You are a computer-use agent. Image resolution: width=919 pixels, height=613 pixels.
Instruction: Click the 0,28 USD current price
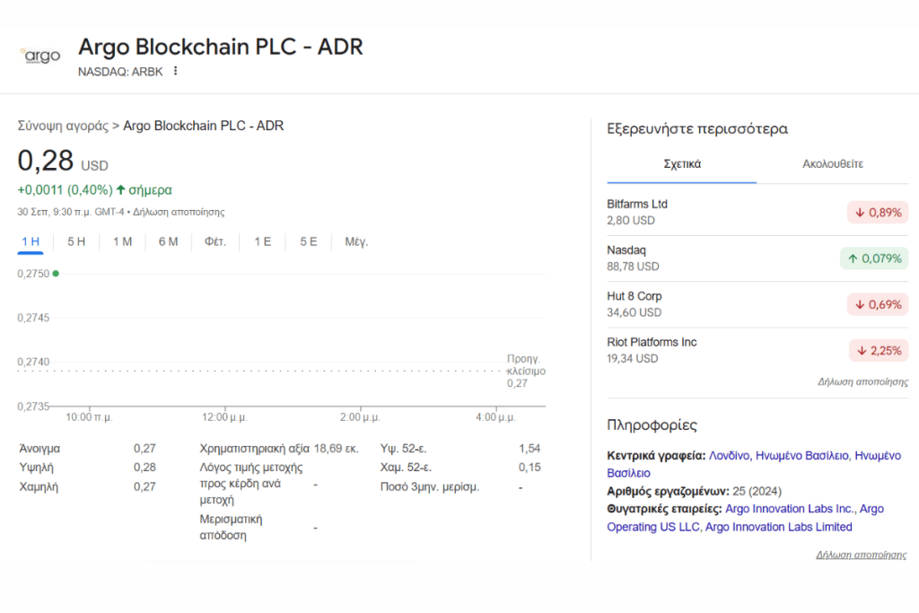pyautogui.click(x=63, y=161)
